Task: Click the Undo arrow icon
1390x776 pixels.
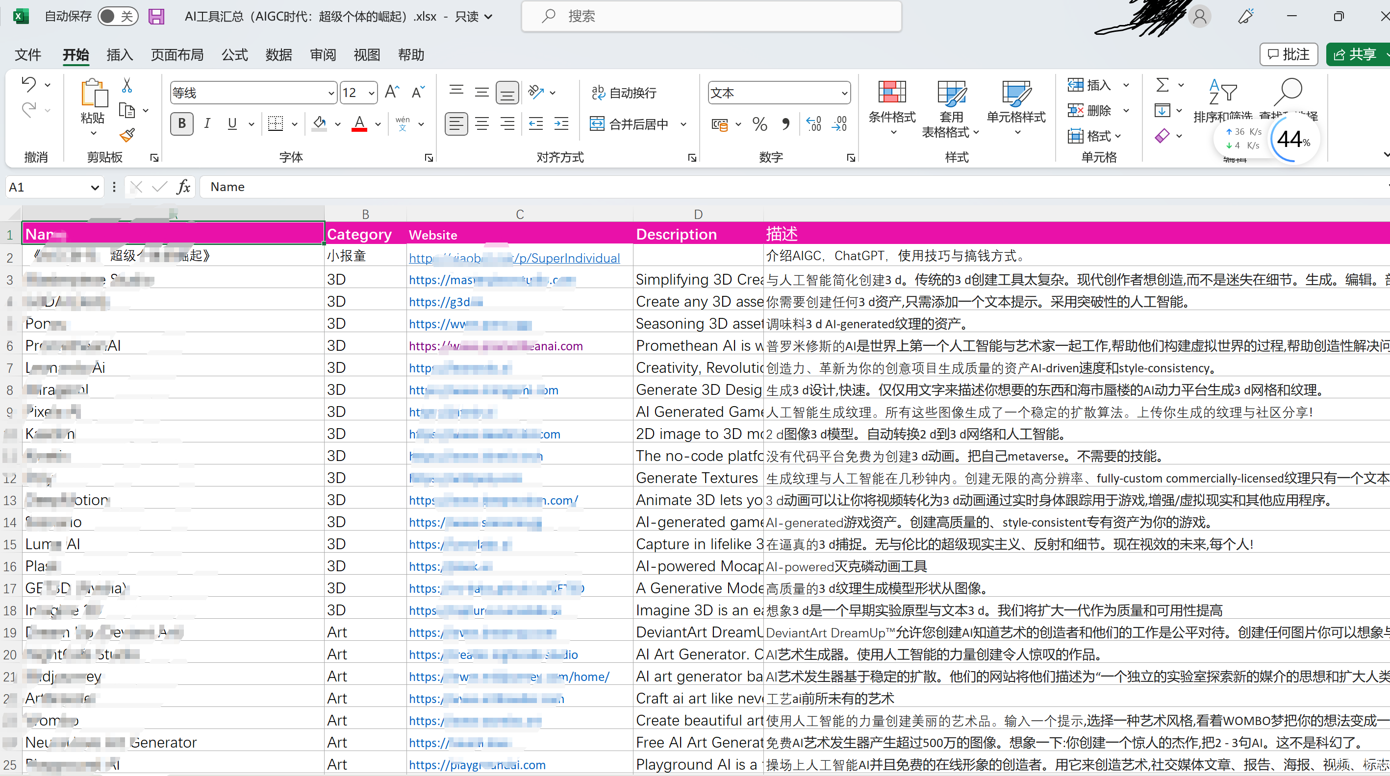Action: click(29, 84)
